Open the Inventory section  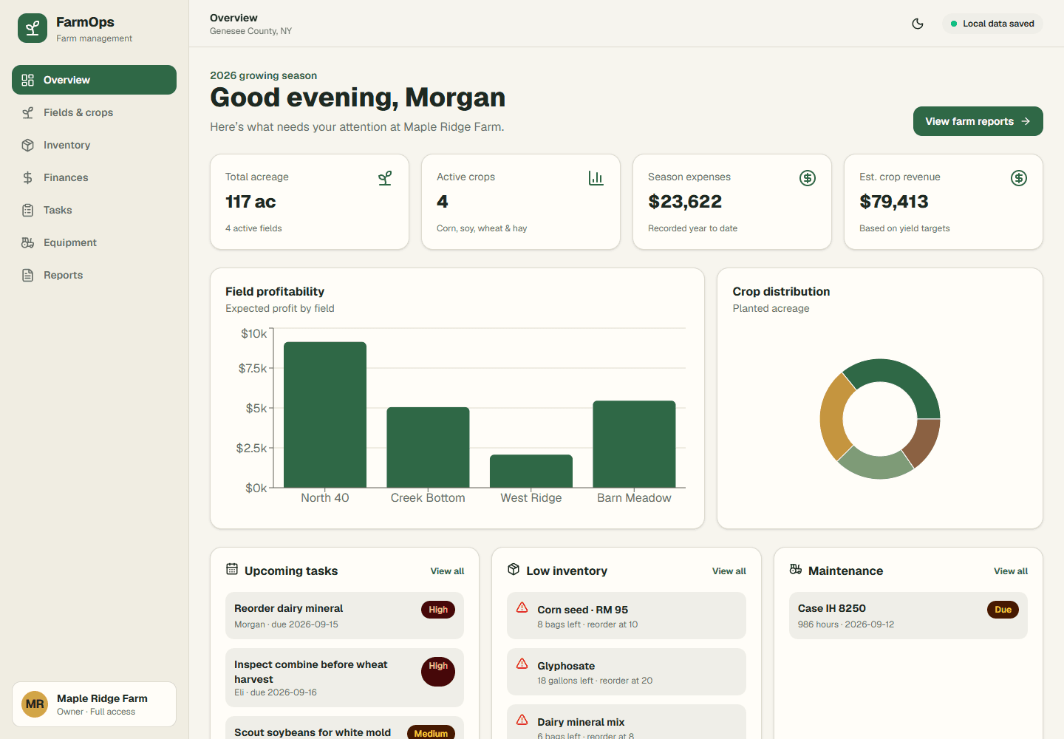pos(94,145)
